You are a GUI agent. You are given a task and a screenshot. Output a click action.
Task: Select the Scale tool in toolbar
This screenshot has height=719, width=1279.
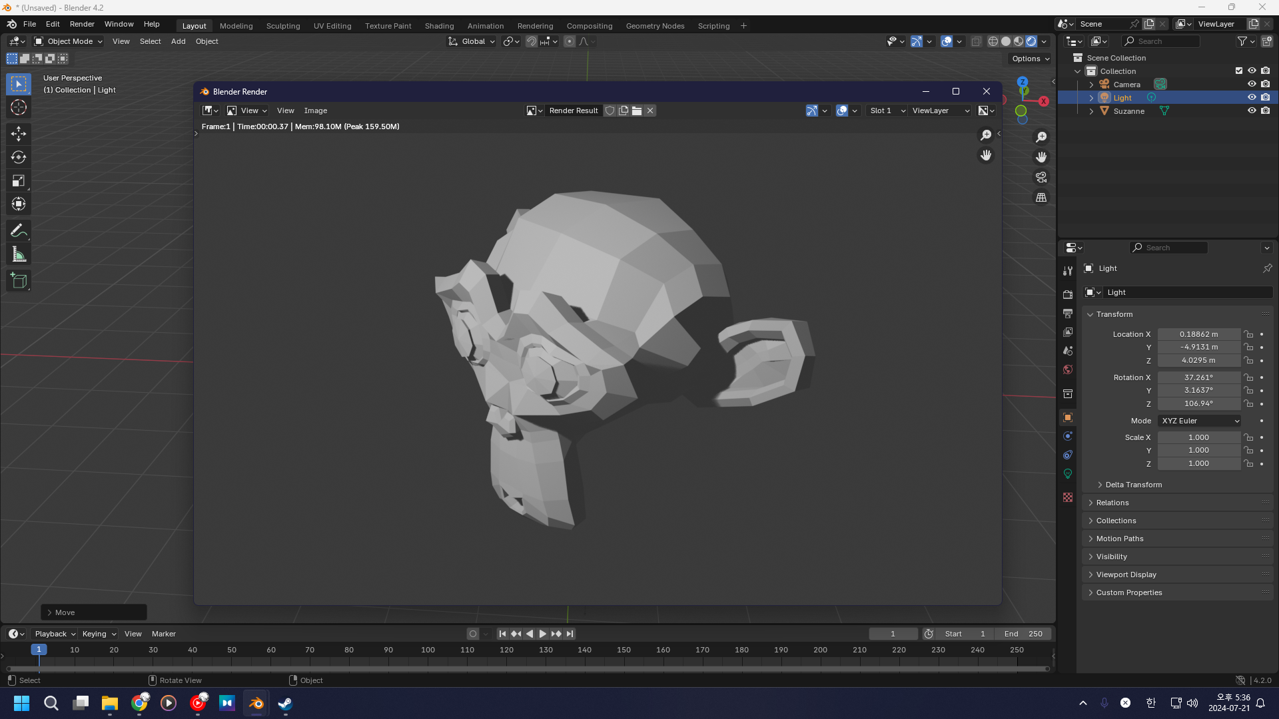pos(19,180)
